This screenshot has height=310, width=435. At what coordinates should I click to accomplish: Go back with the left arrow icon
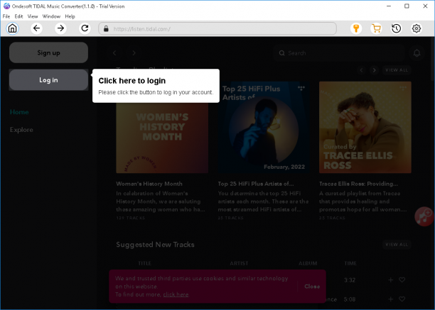[37, 28]
